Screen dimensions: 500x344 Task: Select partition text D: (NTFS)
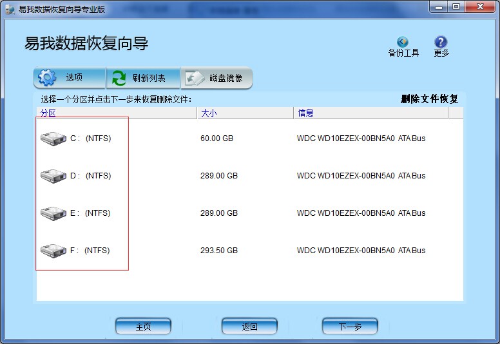[91, 176]
